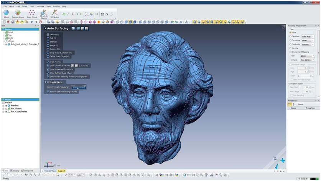The width and height of the screenshot is (321, 181).
Task: Choose Define Sharp Edges radio option
Action: pos(48,56)
